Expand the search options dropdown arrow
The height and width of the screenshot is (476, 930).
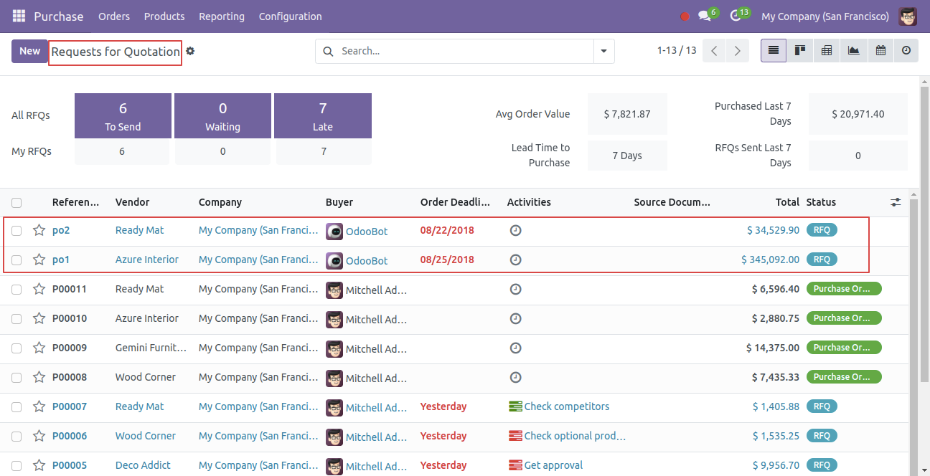(603, 51)
